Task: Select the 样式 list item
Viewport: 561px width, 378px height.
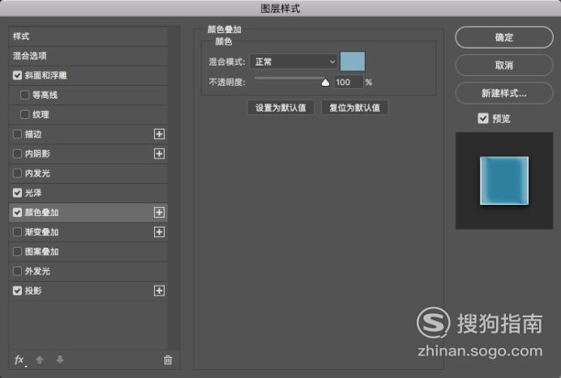Action: [x=88, y=36]
